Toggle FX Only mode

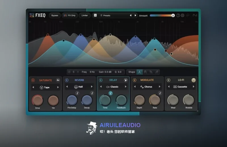coord(70,16)
